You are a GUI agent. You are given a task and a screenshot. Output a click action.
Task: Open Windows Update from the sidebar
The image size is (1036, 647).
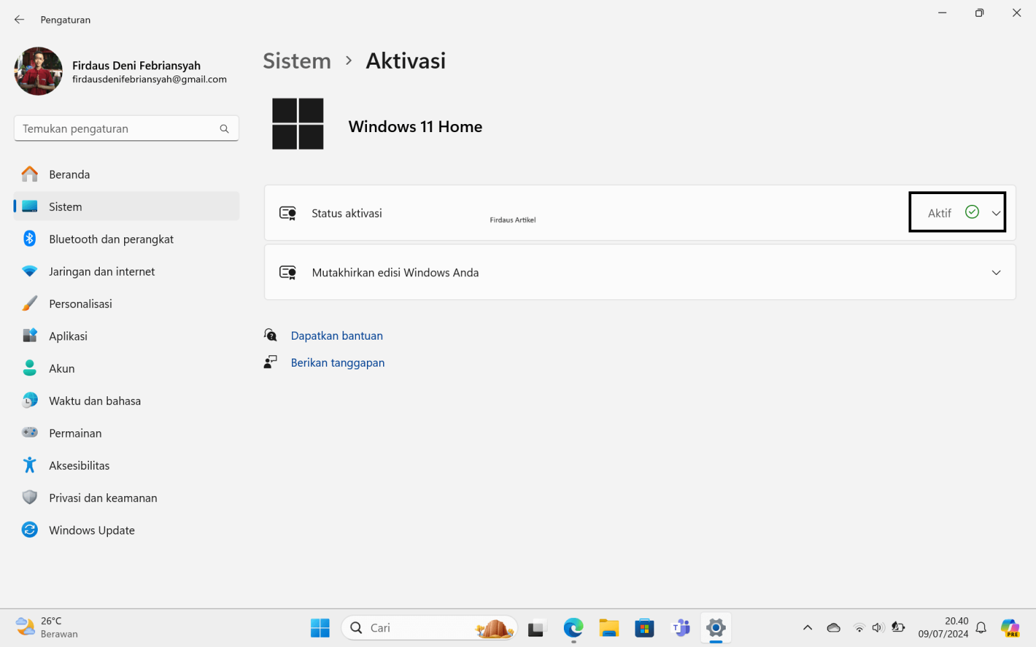[91, 530]
